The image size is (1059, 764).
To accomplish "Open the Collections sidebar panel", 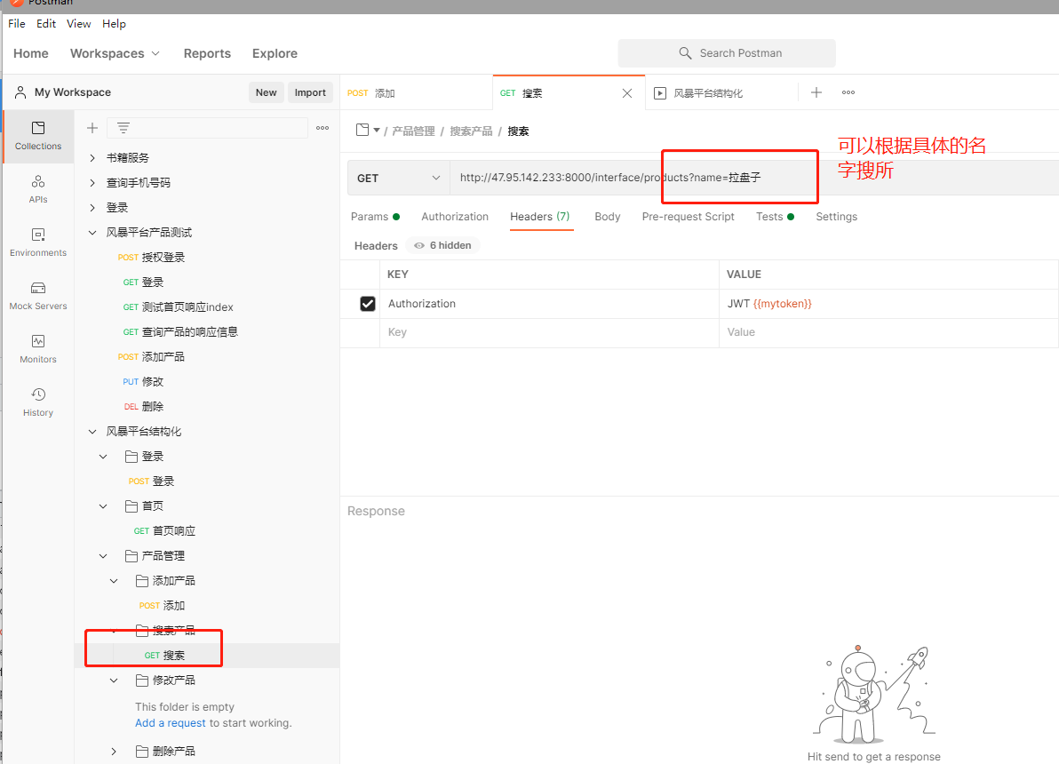I will (38, 136).
